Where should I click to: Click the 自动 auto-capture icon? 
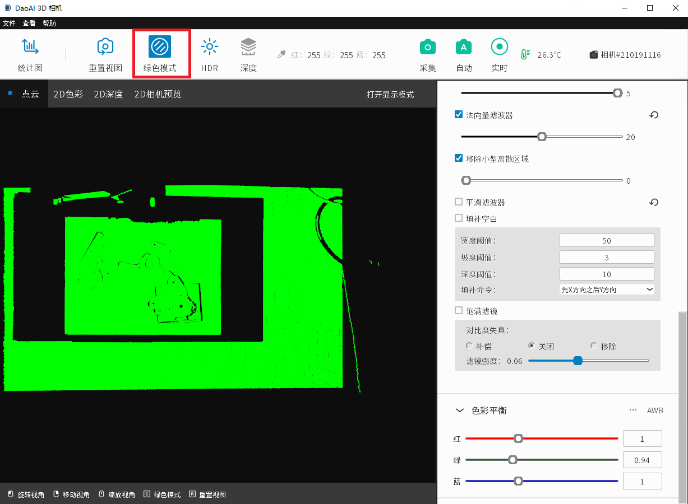464,48
